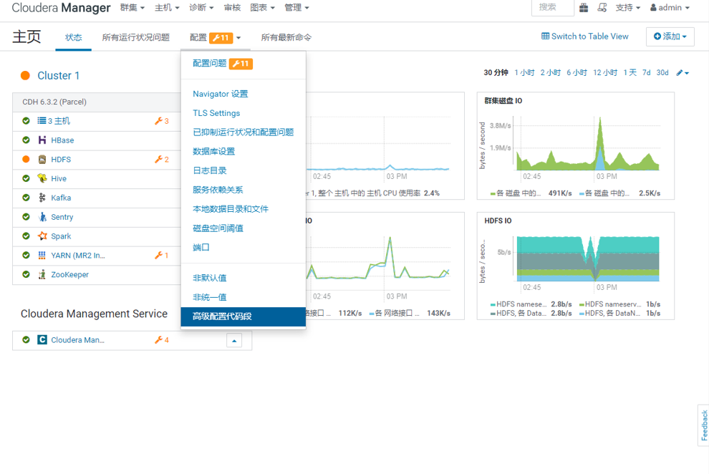The height and width of the screenshot is (474, 709).
Task: Open the 主机 dropdown menu
Action: pyautogui.click(x=167, y=8)
